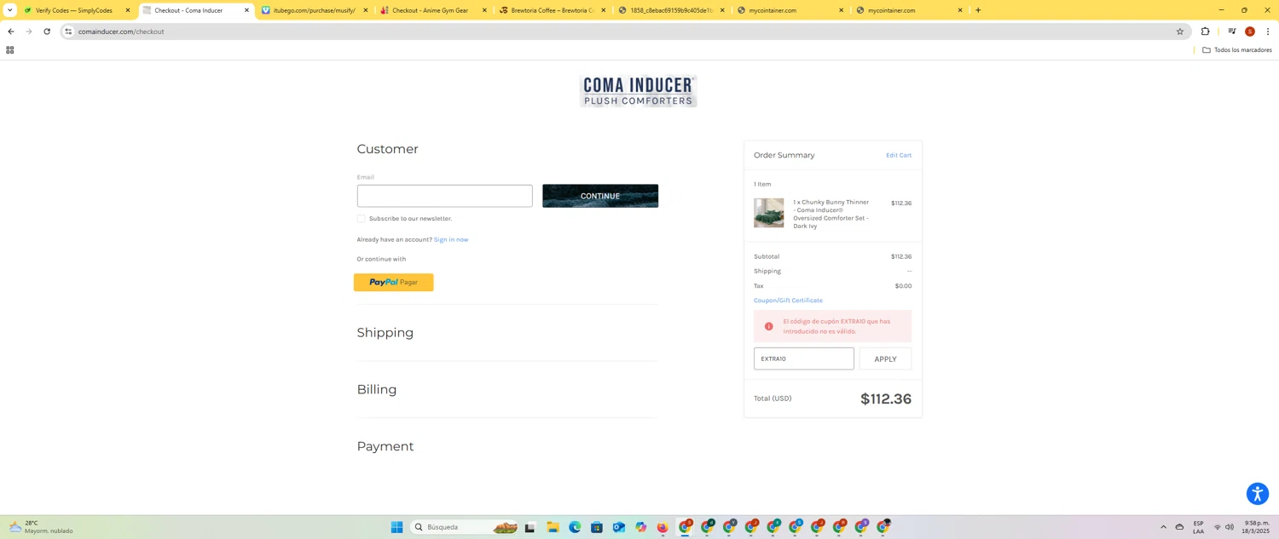Click the coupon code field containing EXTRA10
1279x539 pixels.
tap(803, 358)
